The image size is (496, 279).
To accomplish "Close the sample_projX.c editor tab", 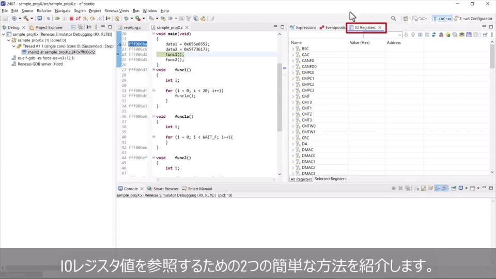I will point(187,27).
